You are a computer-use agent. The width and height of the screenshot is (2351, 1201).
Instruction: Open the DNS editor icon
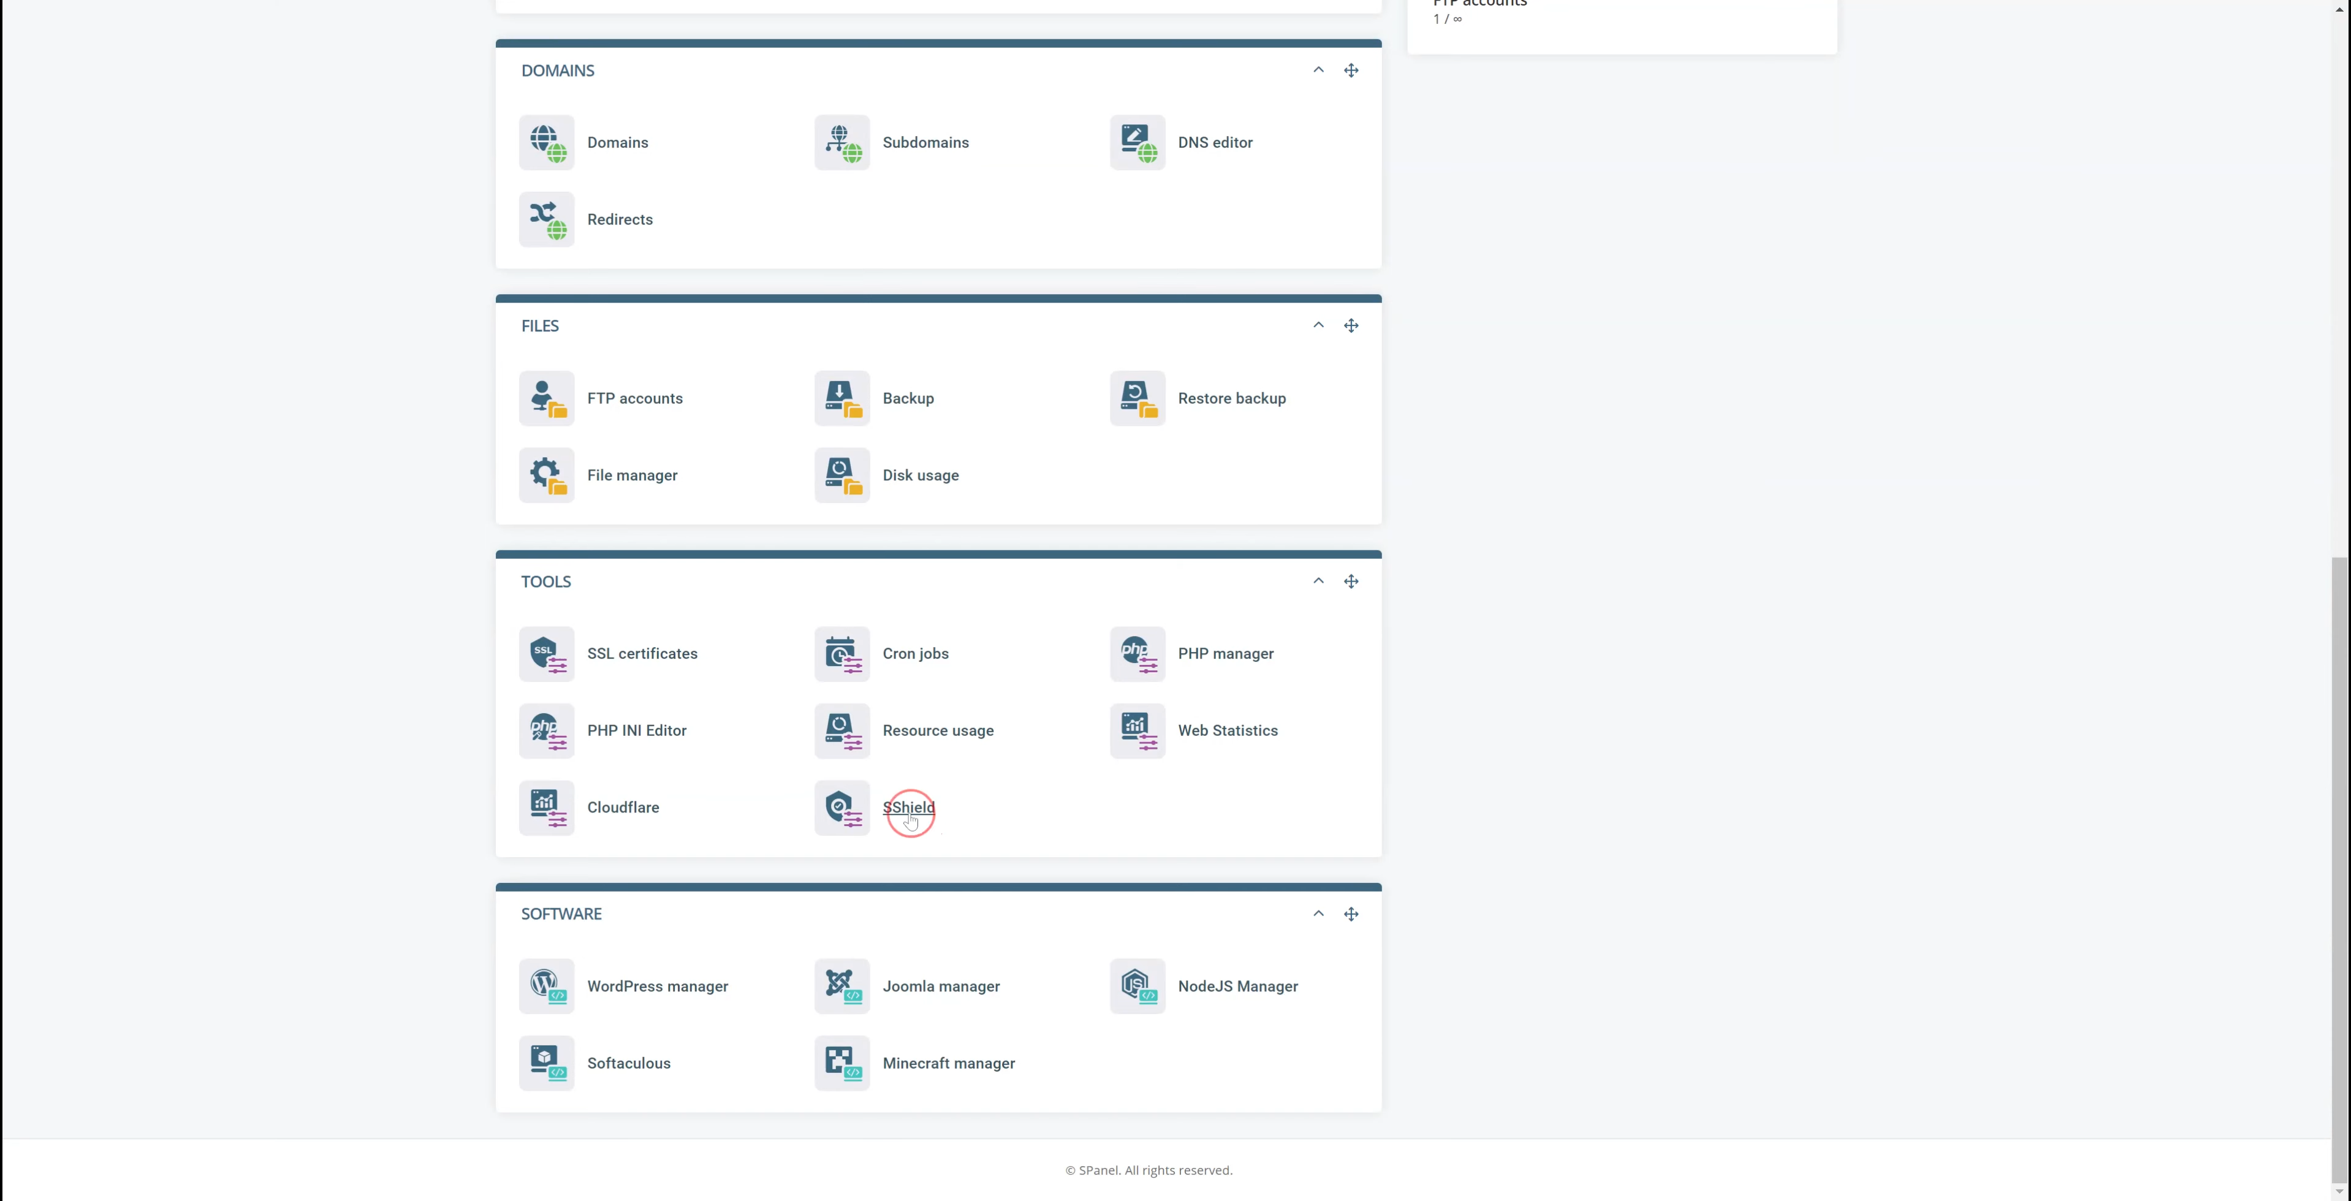pos(1137,142)
